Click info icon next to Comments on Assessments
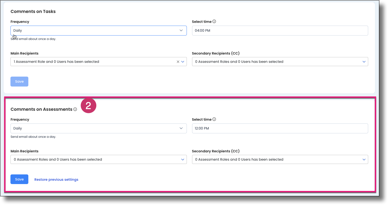The height and width of the screenshot is (205, 388). pos(75,109)
